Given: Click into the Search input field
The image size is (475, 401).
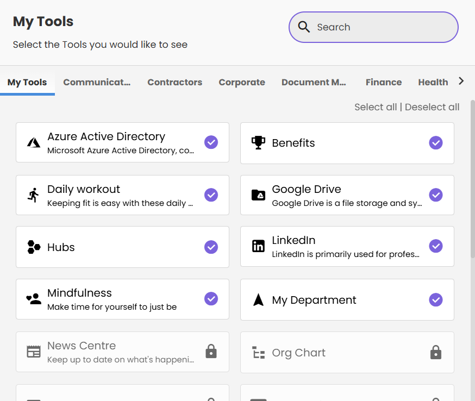Looking at the screenshot, I should [373, 27].
